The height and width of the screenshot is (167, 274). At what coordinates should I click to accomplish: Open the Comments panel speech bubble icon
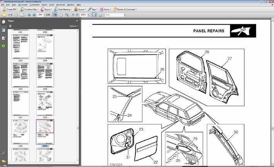click(3, 162)
